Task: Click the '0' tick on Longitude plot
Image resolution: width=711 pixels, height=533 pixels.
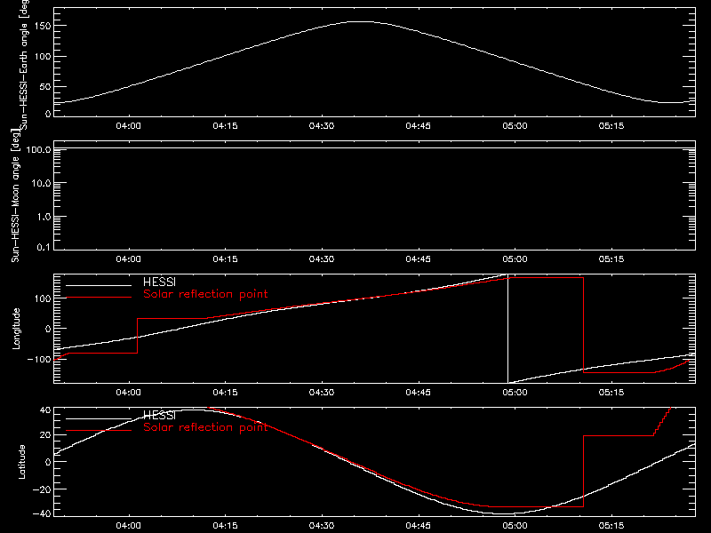Action: 48,329
